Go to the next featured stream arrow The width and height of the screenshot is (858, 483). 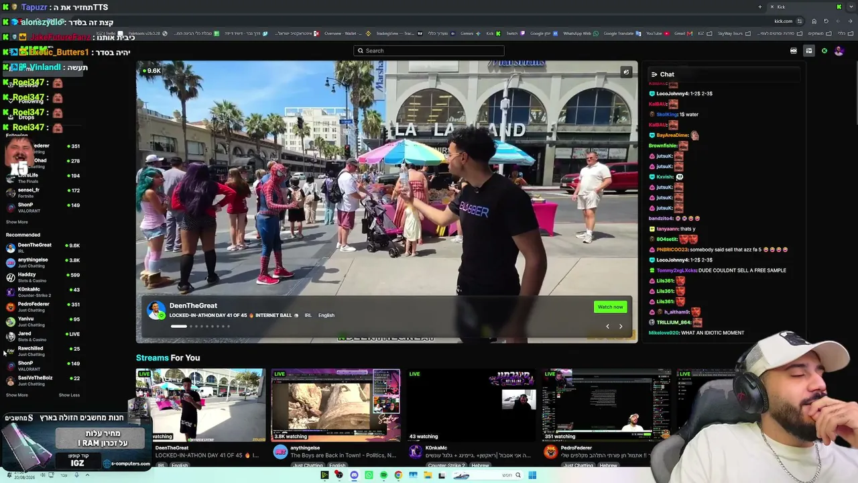621,327
